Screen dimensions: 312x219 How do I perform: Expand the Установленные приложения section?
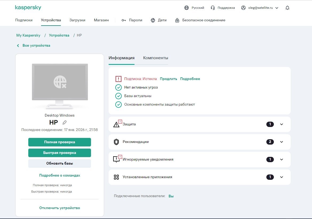[x=281, y=177]
